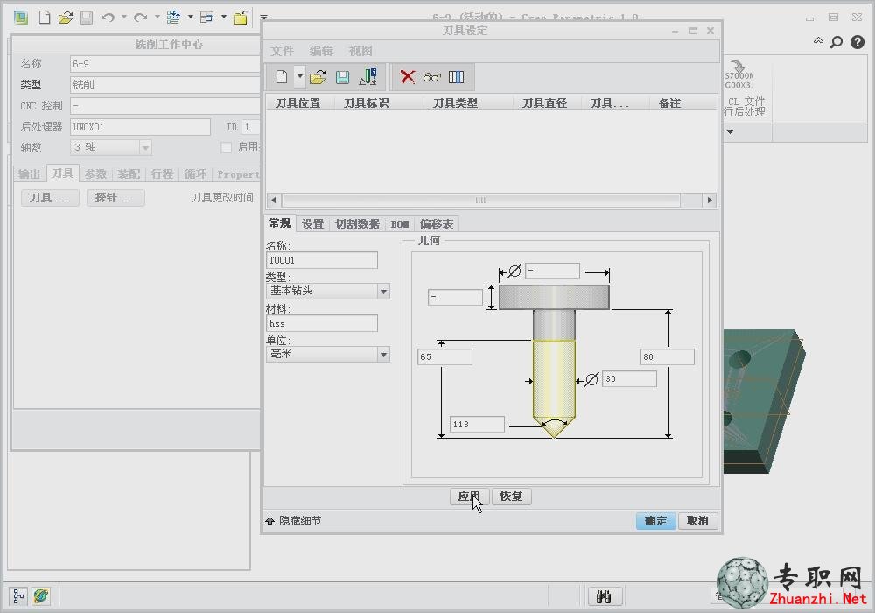This screenshot has width=875, height=613.
Task: Open the 编辑 menu in tool setup
Action: 321,51
